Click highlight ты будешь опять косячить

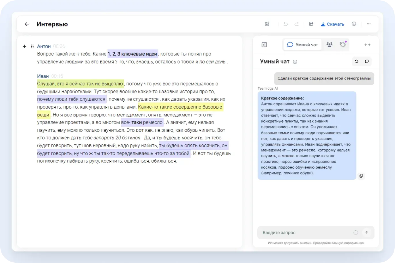point(193,146)
